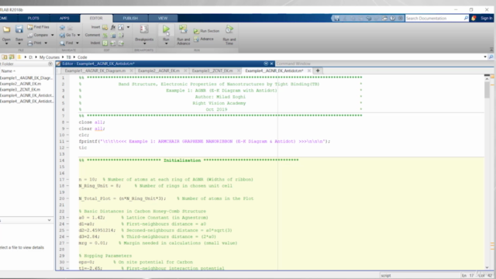Click the Code folder in the address bar
The width and height of the screenshot is (496, 279).
(82, 57)
